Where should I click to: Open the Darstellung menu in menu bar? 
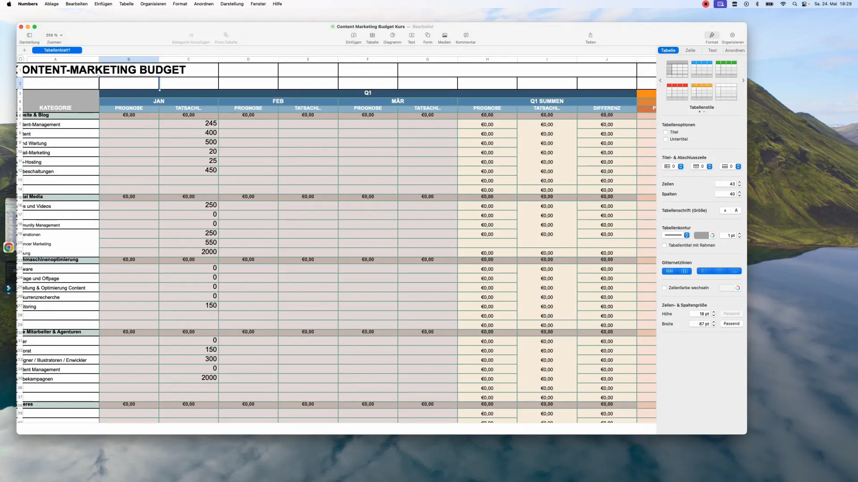(x=232, y=4)
